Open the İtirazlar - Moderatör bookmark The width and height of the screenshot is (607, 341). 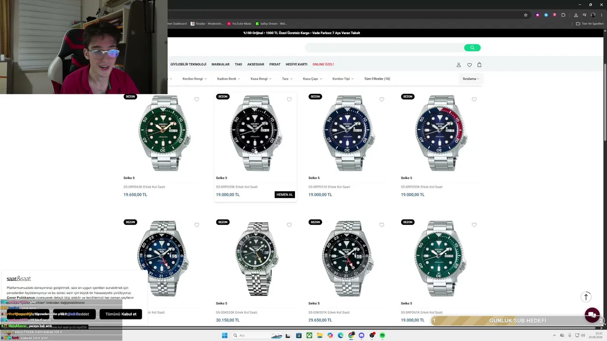tap(207, 24)
